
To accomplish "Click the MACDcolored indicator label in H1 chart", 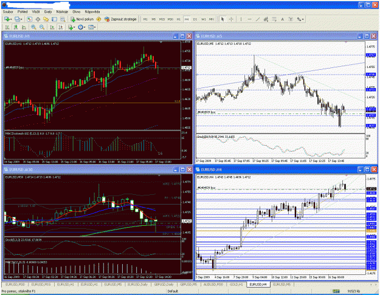I will [x=33, y=134].
